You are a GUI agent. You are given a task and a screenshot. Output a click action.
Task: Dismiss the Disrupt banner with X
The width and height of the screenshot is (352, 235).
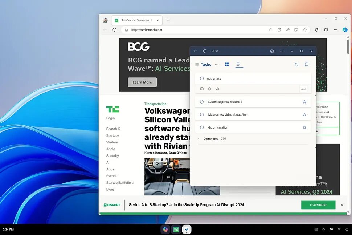tap(342, 205)
